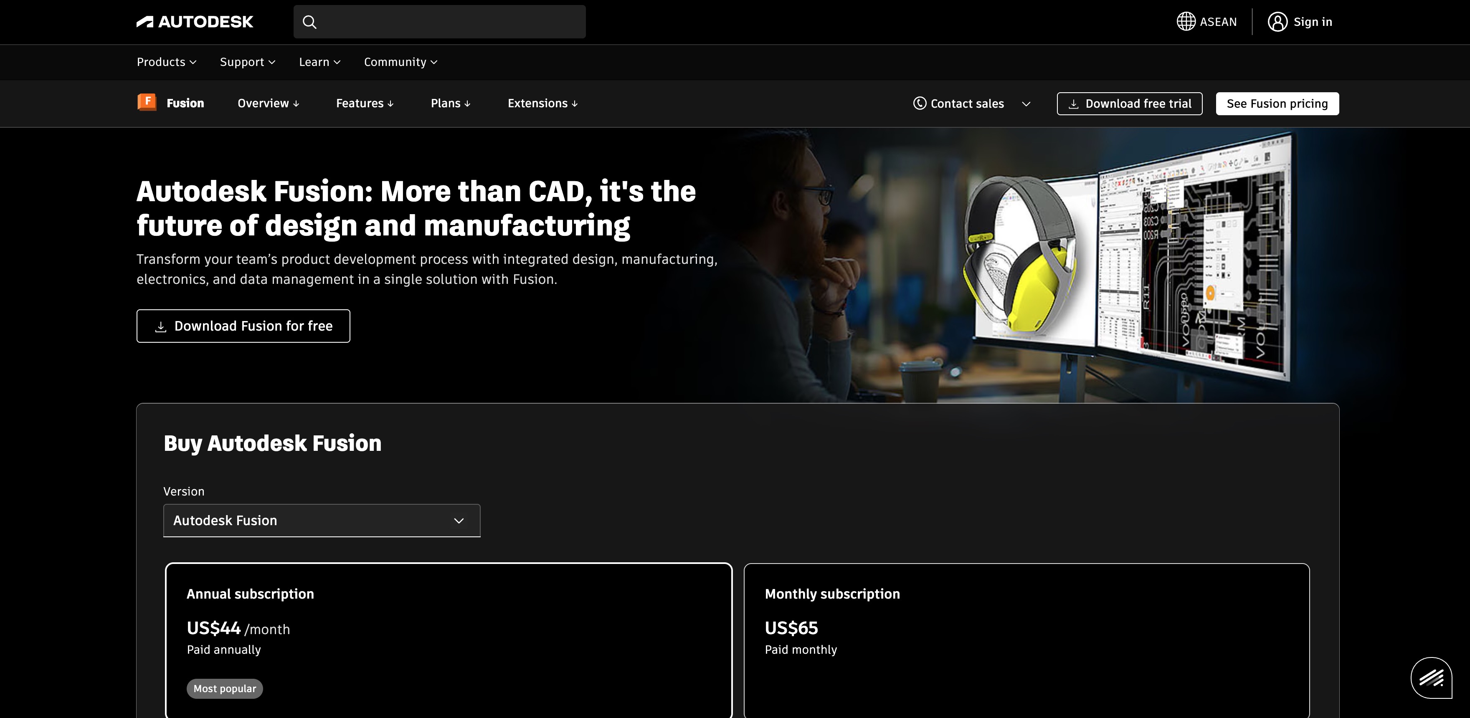Viewport: 1470px width, 718px height.
Task: Select the Monthly subscription card
Action: [x=1026, y=640]
